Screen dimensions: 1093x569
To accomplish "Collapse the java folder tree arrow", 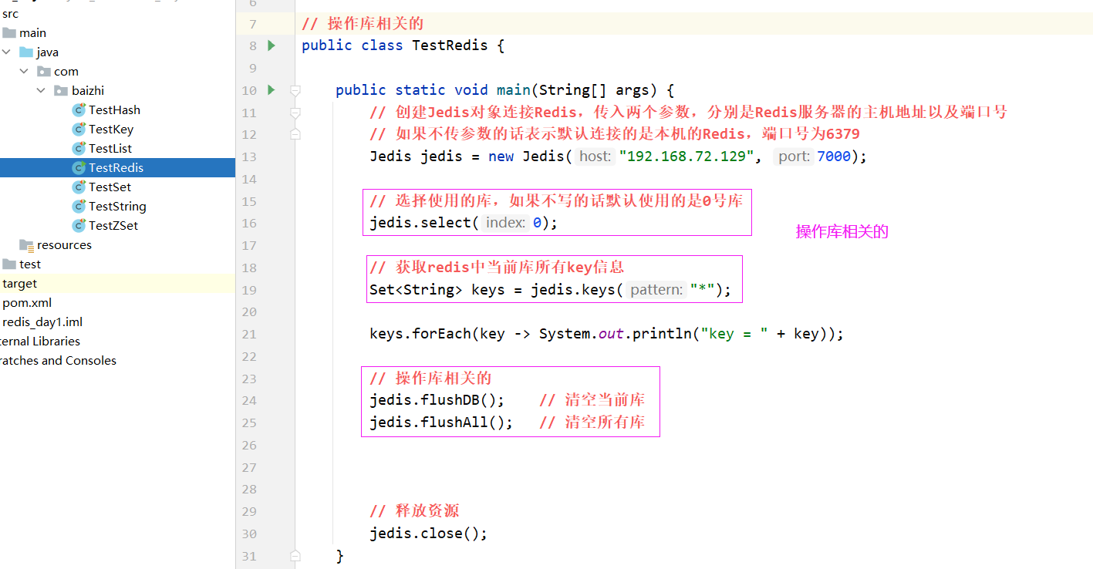I will [x=7, y=52].
